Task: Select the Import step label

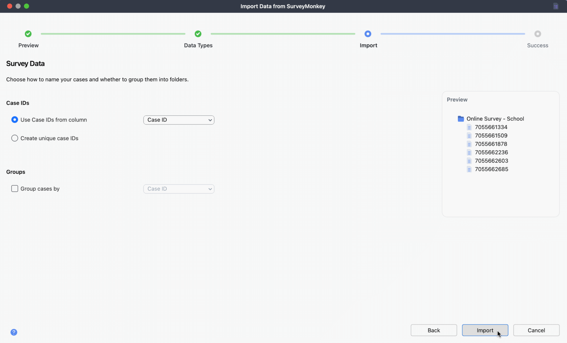Action: click(368, 45)
